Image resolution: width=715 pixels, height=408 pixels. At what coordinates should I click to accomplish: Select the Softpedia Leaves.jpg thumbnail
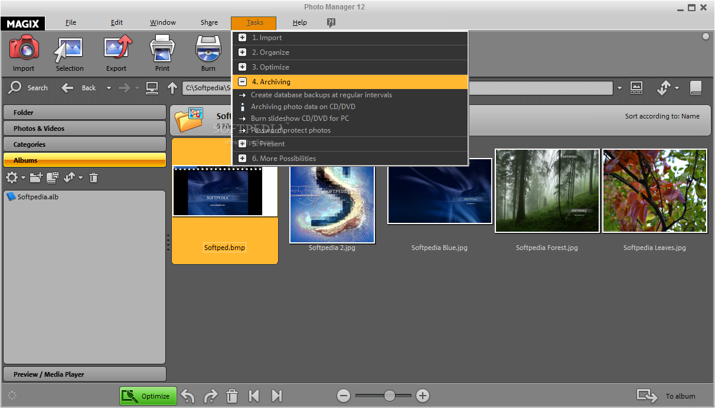pos(655,190)
